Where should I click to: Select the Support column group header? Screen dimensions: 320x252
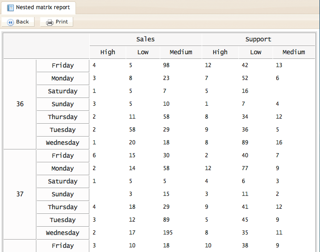pos(258,40)
